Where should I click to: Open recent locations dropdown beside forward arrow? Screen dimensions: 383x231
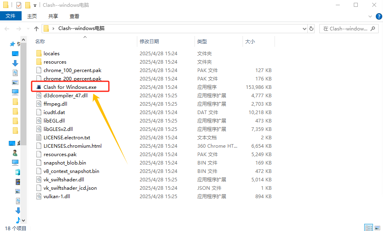pyautogui.click(x=27, y=29)
